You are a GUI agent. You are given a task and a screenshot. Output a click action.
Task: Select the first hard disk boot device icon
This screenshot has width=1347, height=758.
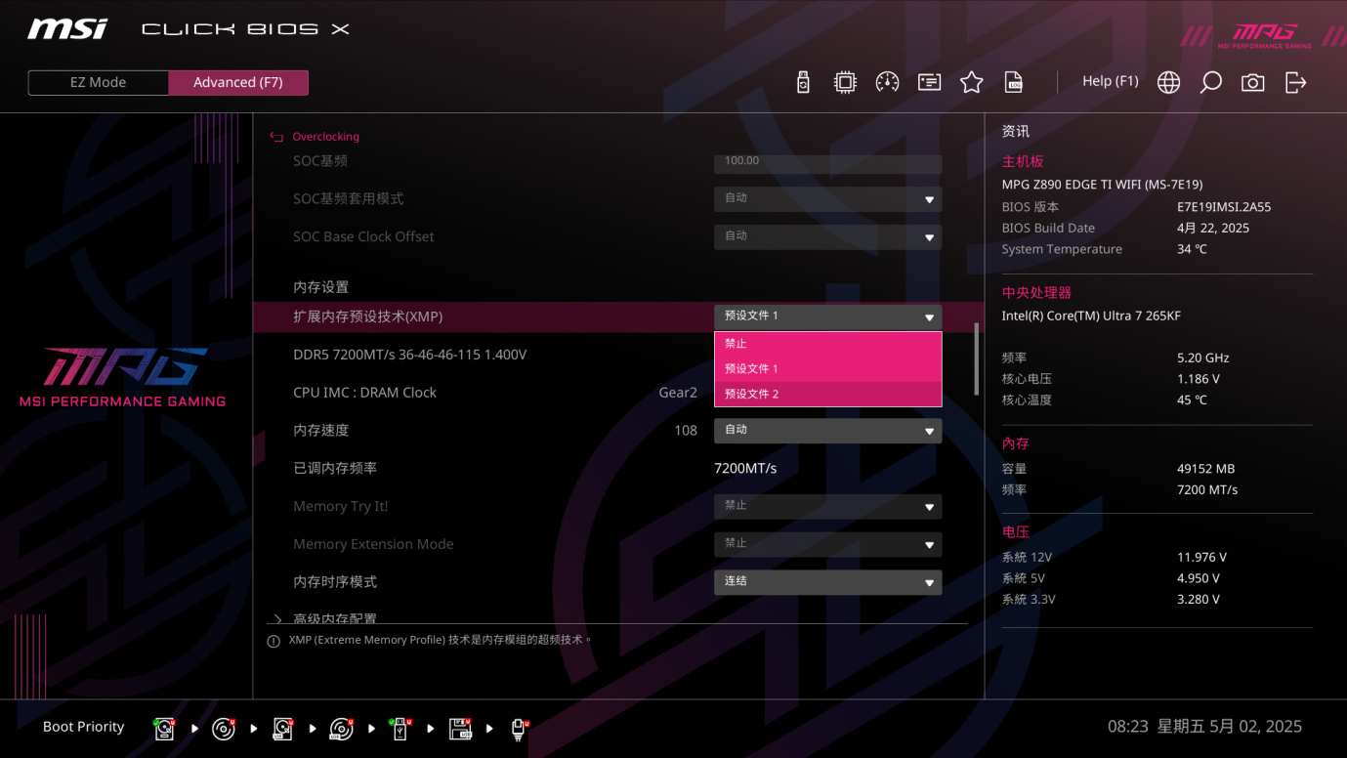(x=164, y=728)
